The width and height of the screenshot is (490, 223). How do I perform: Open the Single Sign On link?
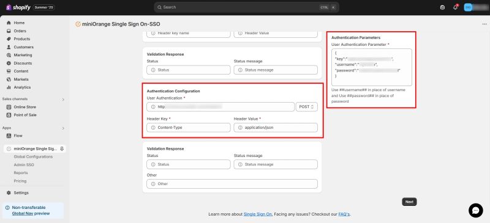pyautogui.click(x=258, y=214)
